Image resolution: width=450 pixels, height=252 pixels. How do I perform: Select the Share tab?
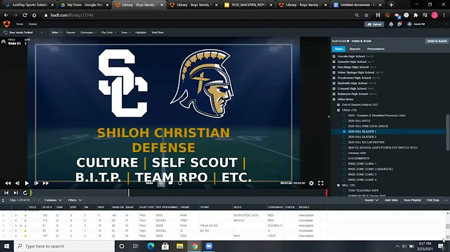click(339, 49)
